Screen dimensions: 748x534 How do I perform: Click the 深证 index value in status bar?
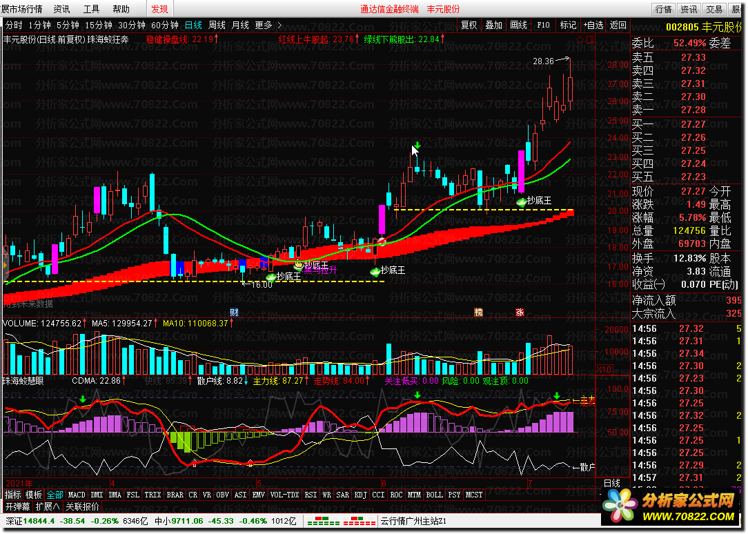click(x=39, y=521)
